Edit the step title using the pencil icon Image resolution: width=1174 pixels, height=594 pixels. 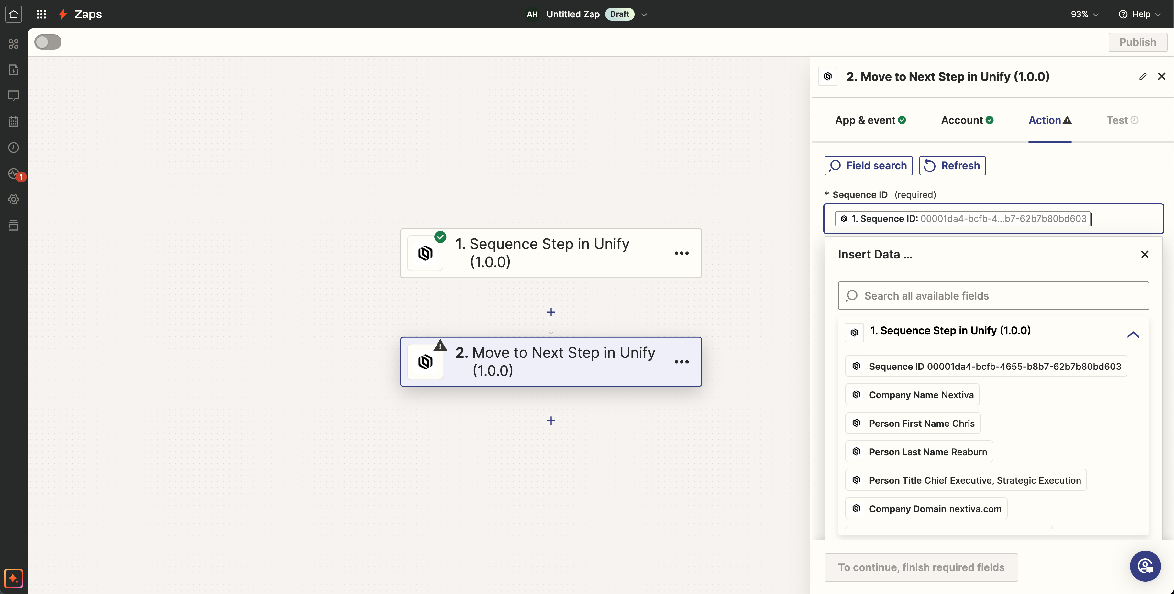1143,76
